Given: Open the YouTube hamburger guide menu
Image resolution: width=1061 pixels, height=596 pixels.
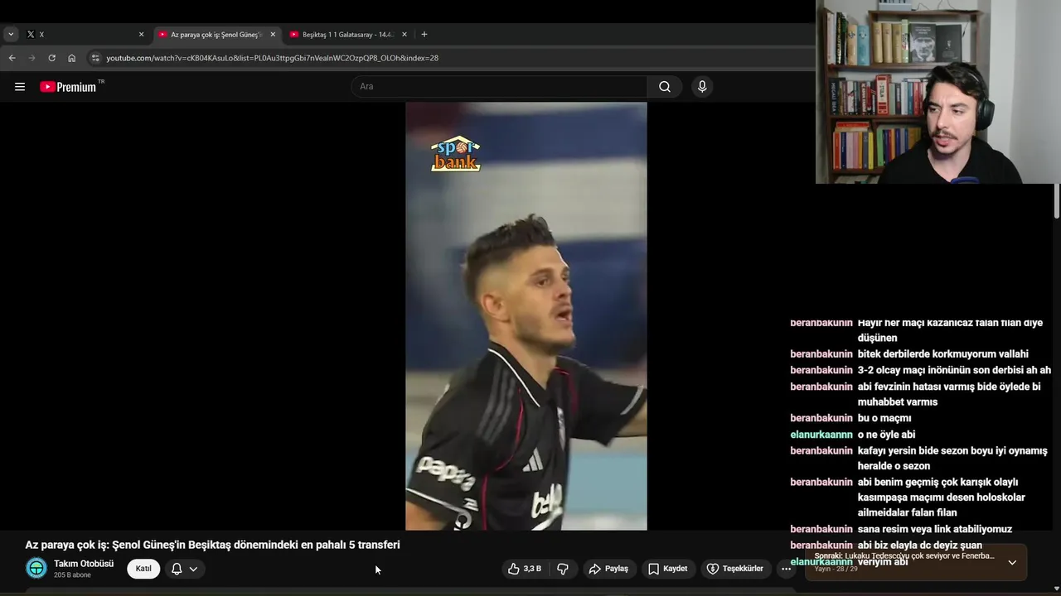Looking at the screenshot, I should (x=20, y=87).
